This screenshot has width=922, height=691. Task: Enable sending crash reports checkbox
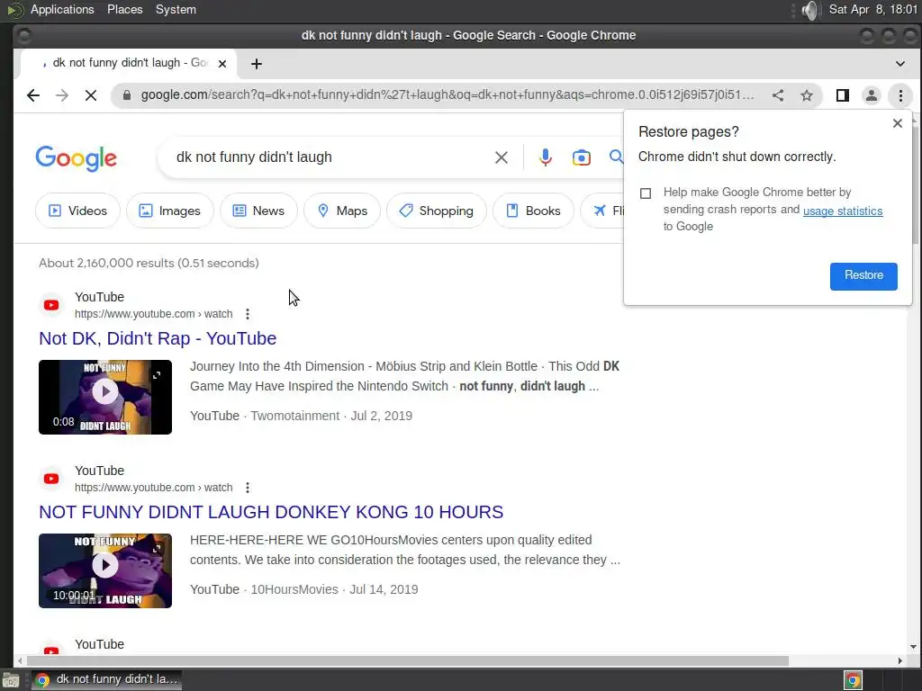pyautogui.click(x=646, y=193)
